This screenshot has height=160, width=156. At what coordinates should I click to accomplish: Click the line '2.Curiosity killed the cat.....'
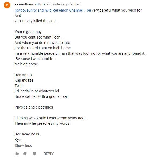point(37,21)
